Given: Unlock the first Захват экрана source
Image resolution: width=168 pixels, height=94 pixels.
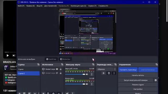Looking at the screenshot, I should click(x=61, y=69).
